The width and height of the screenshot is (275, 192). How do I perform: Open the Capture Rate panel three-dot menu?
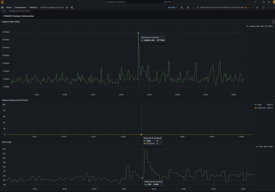pos(273,21)
